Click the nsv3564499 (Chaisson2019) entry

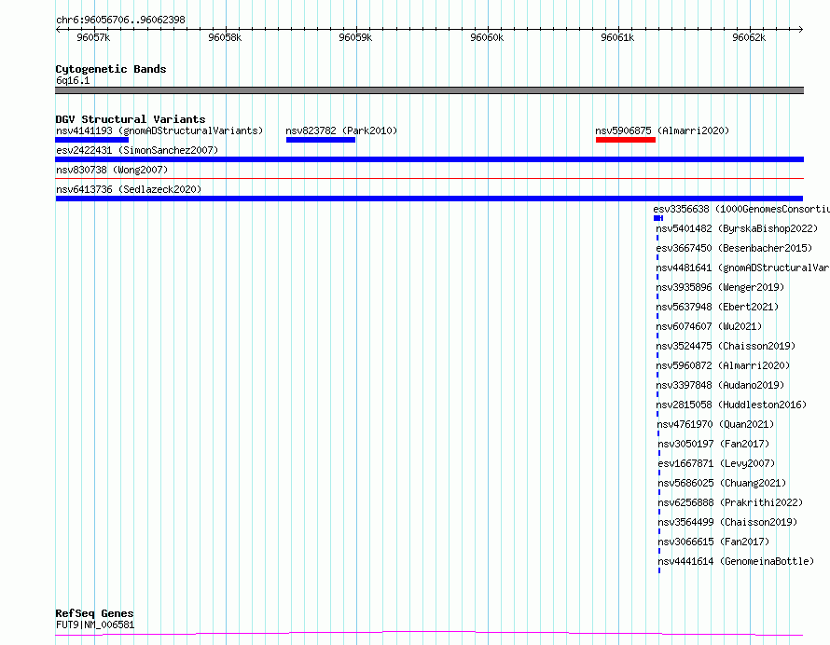click(727, 522)
